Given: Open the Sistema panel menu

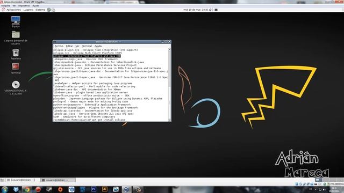Looking at the screenshot, I should [40, 10].
